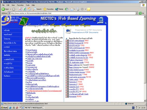
Task: Click the Edit icon in the toolbar
Action: tap(82, 9)
